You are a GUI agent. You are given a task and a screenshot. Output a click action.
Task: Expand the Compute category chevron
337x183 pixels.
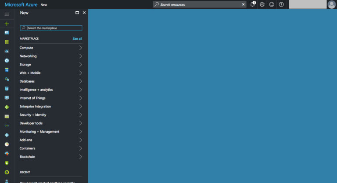[81, 48]
